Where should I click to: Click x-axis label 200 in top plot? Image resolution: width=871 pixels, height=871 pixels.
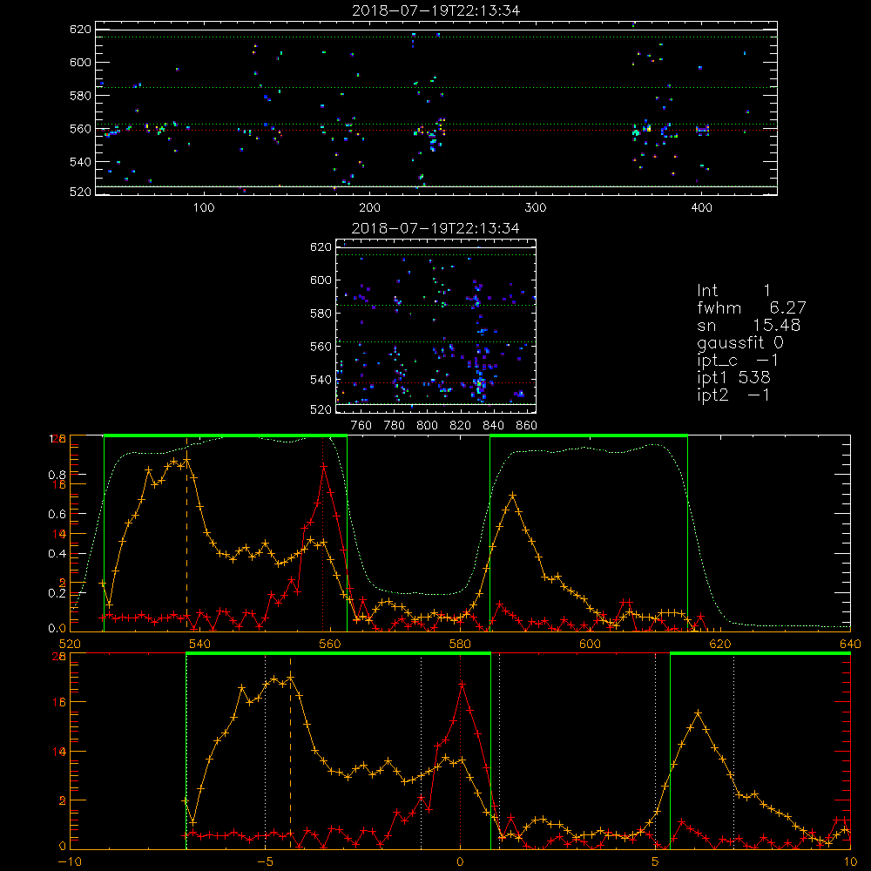369,208
